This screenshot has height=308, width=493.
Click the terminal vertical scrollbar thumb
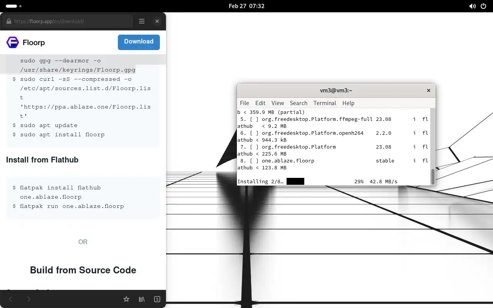(433, 176)
